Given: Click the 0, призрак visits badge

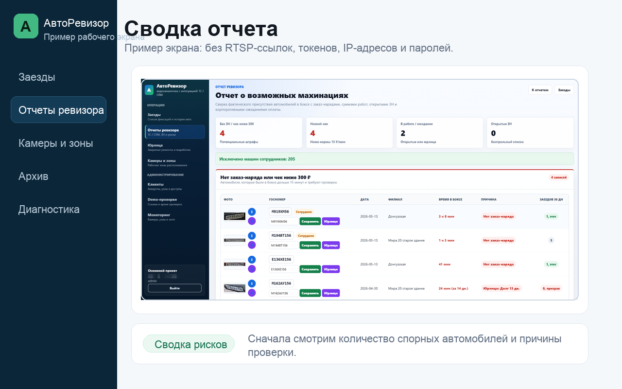Looking at the screenshot, I should pos(552,288).
